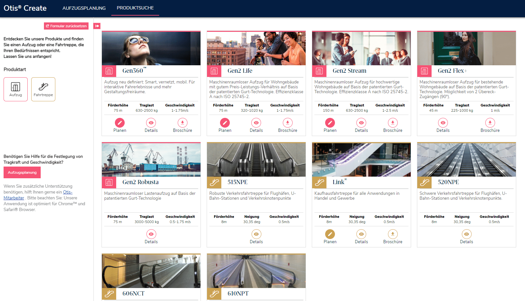Open the 515NPE escalator image

coord(256,160)
